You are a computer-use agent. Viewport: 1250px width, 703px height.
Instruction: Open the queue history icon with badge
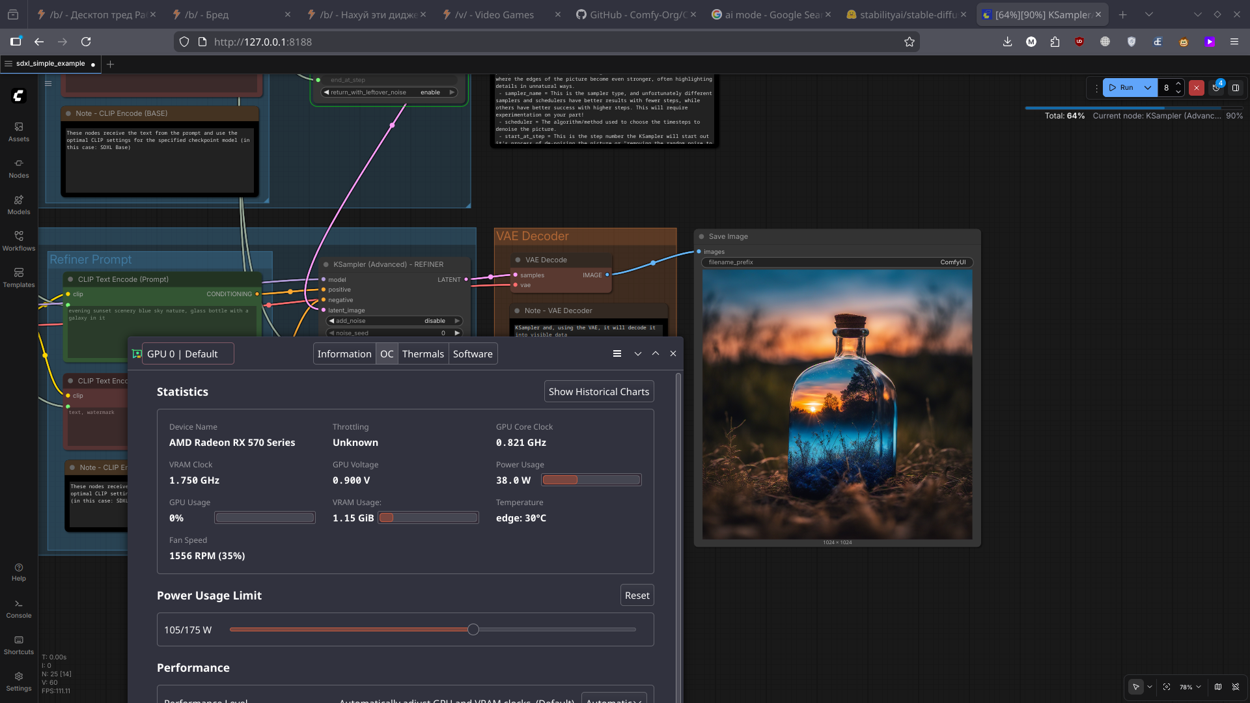click(x=1216, y=88)
